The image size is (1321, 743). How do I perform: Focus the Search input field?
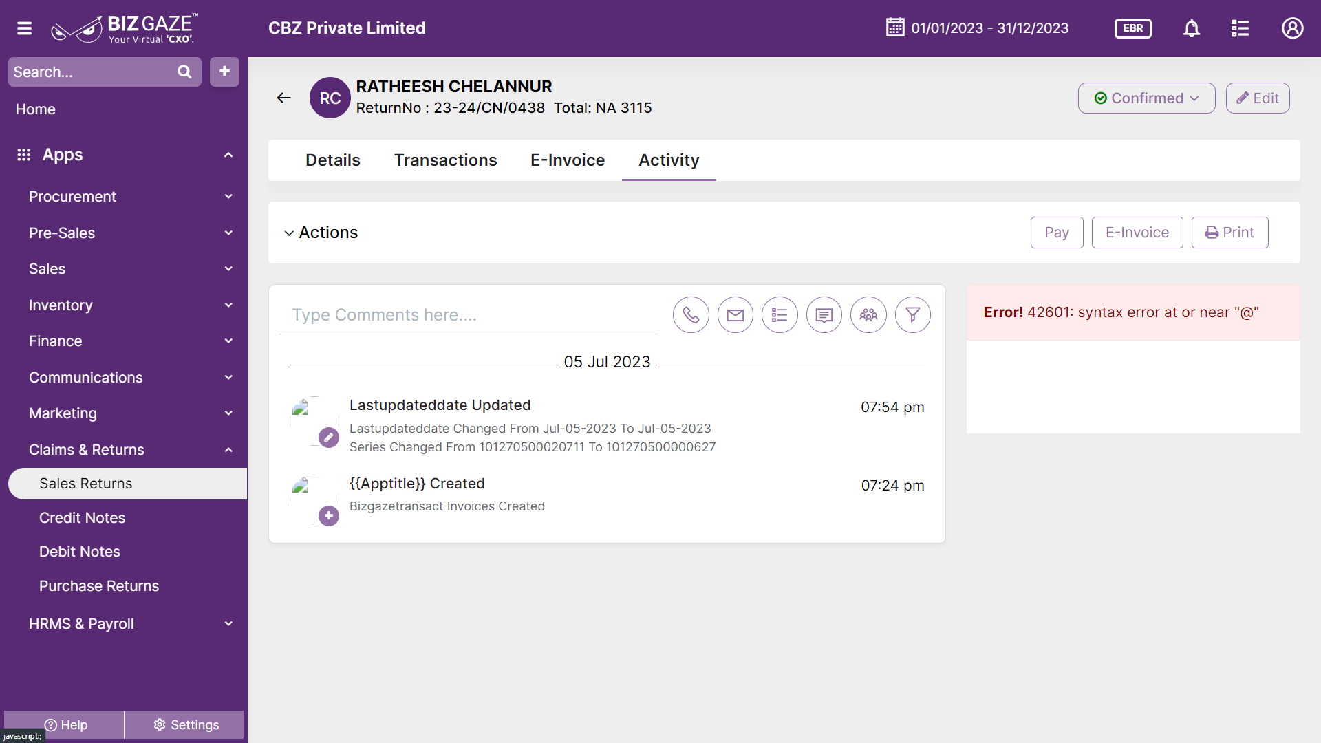[x=91, y=72]
